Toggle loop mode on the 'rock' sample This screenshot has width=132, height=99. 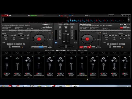125,58
